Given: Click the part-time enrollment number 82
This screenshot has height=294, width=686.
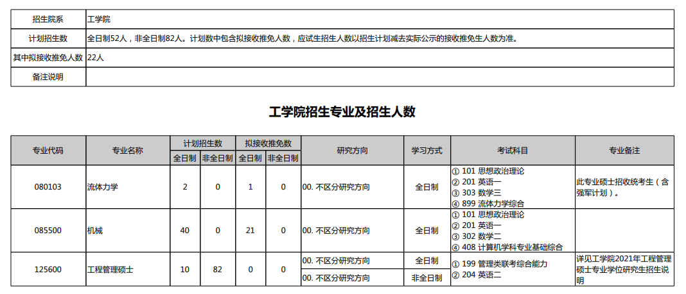Looking at the screenshot, I should [217, 270].
